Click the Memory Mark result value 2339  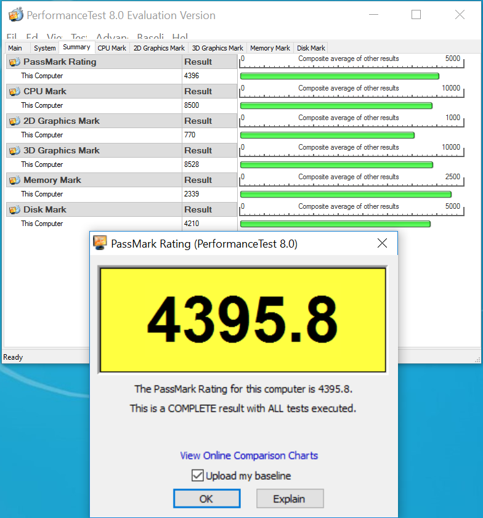192,194
